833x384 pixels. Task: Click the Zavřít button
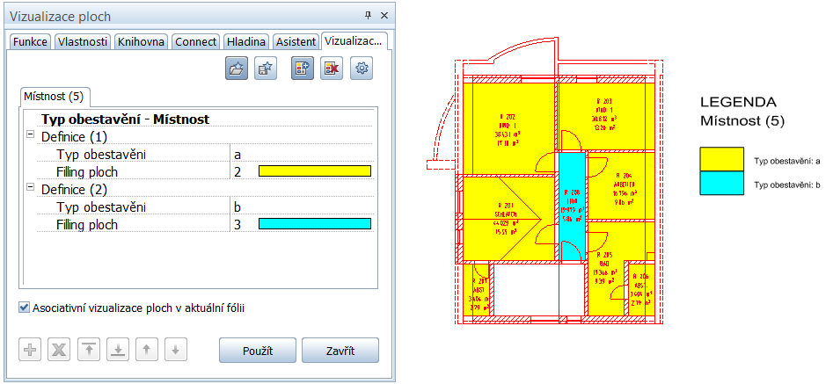340,351
